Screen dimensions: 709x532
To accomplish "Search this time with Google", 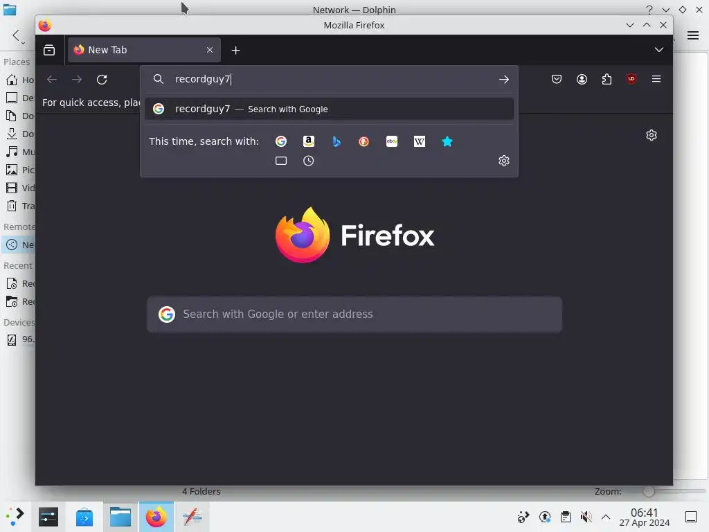I will click(x=281, y=141).
